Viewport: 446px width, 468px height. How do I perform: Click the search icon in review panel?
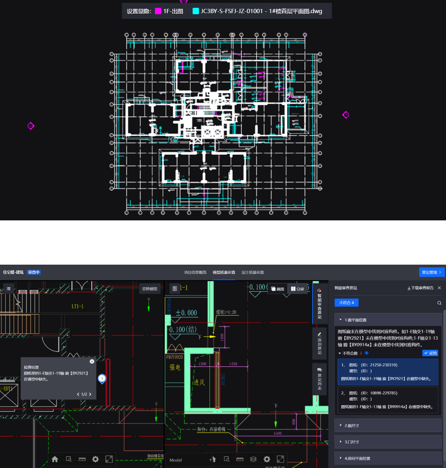[439, 303]
